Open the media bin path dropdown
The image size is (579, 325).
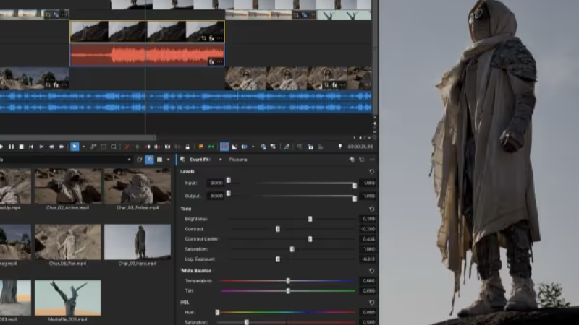[x=130, y=160]
